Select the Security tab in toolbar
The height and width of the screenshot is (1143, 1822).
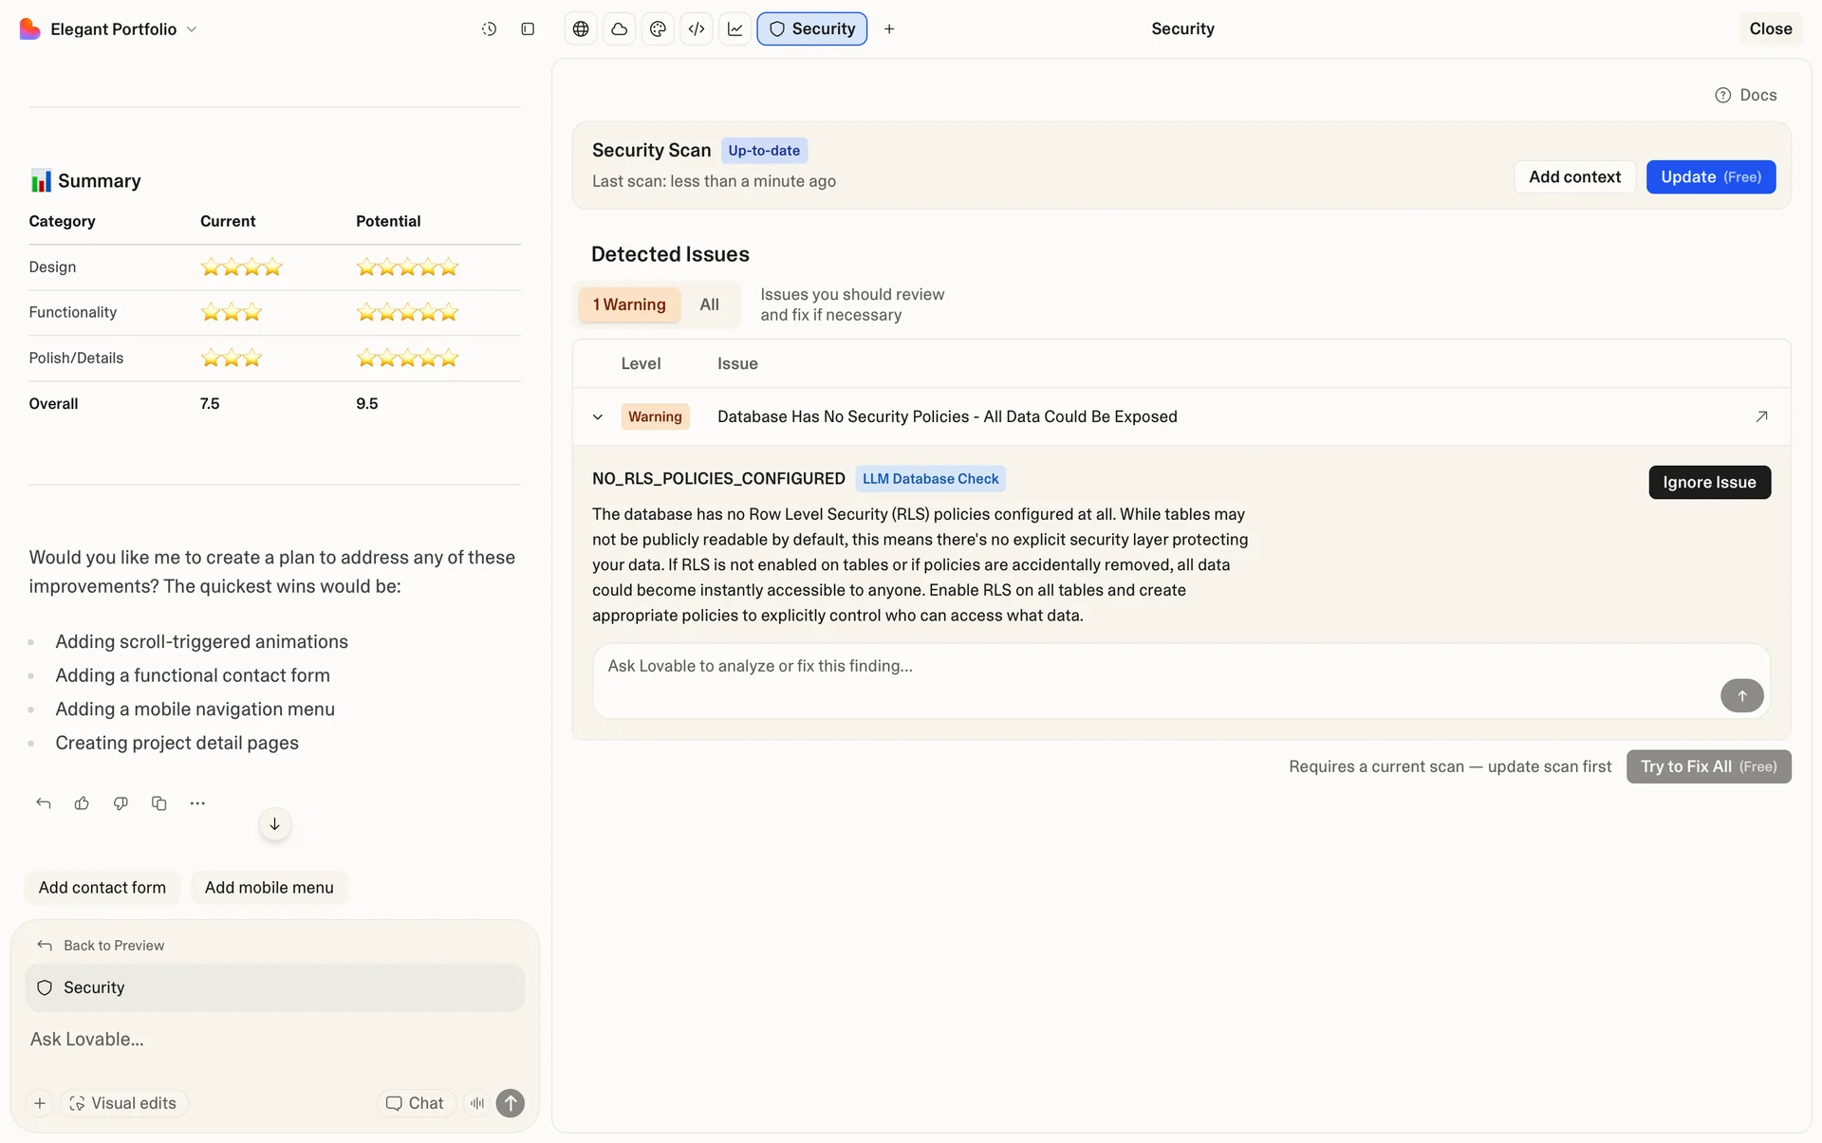pyautogui.click(x=811, y=29)
